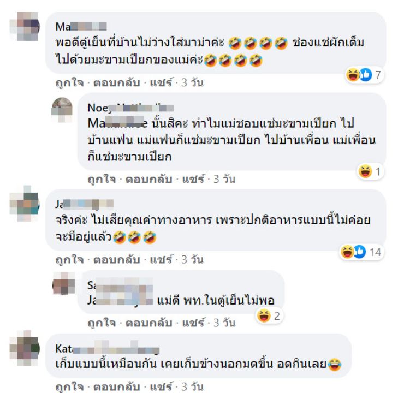Reply to Sa's comment with ตอบกลับ
The height and width of the screenshot is (393, 404).
coord(148,323)
